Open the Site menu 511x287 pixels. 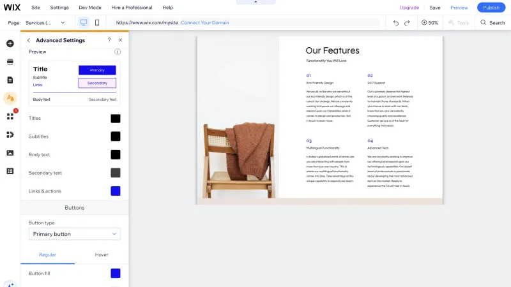click(36, 8)
